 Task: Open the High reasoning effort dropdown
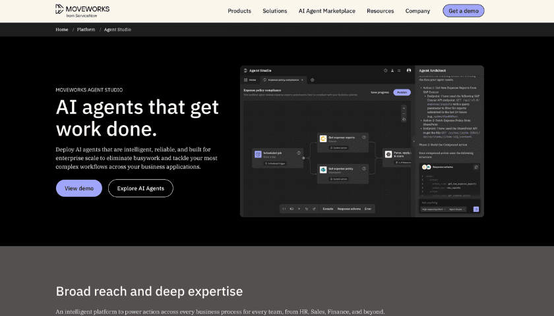pyautogui.click(x=433, y=209)
